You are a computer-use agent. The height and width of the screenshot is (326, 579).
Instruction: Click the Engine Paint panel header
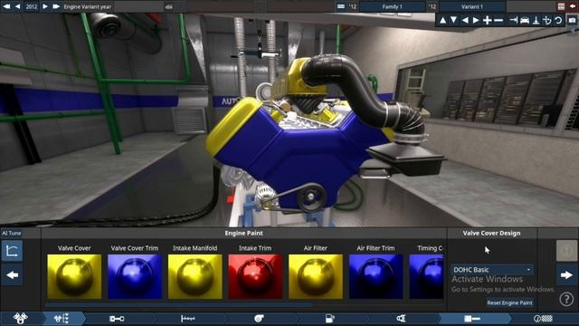(243, 234)
